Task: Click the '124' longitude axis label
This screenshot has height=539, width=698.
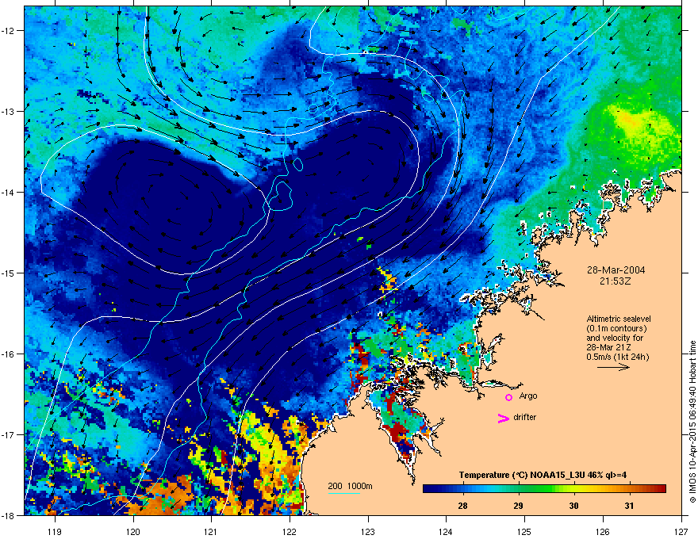Action: pos(446,531)
